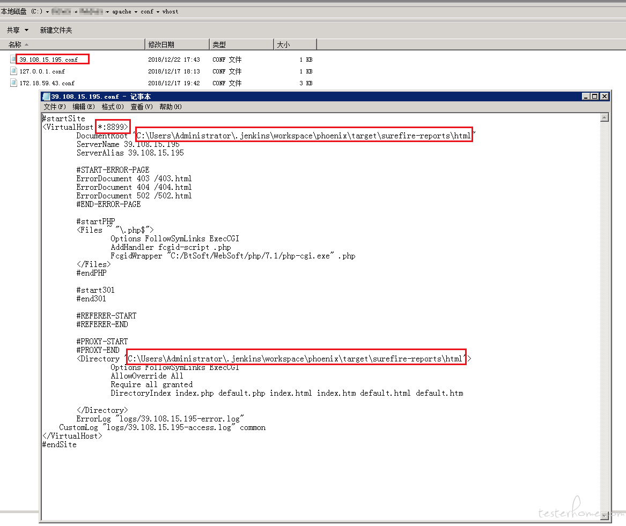Sort files by 名称 column header

(15, 45)
